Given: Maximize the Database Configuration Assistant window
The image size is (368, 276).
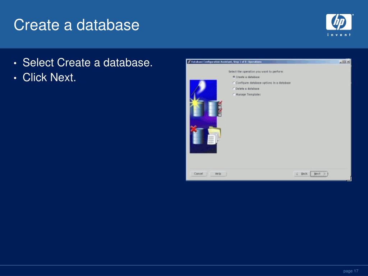Looking at the screenshot, I should point(344,62).
